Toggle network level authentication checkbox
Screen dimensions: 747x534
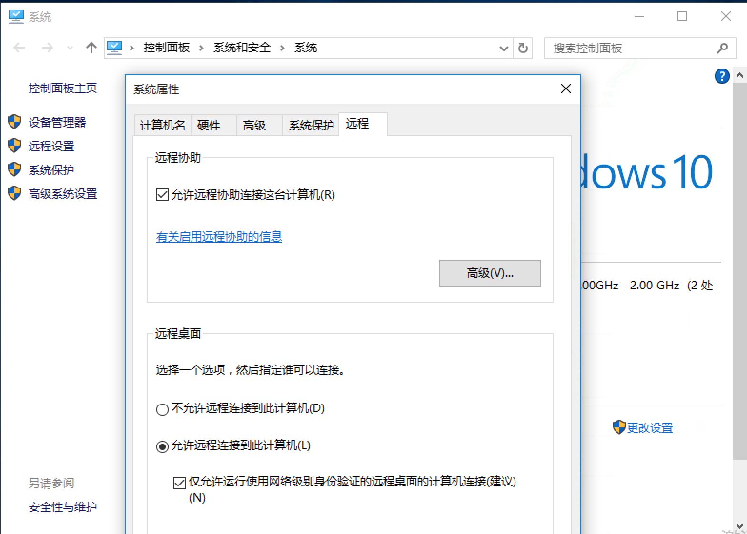click(x=180, y=483)
